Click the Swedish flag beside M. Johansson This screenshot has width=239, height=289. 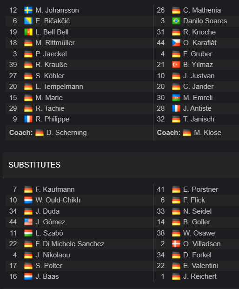pos(28,10)
